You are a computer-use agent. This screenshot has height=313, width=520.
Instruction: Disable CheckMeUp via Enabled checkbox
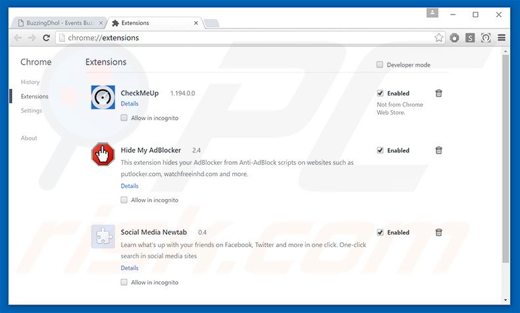pos(380,94)
